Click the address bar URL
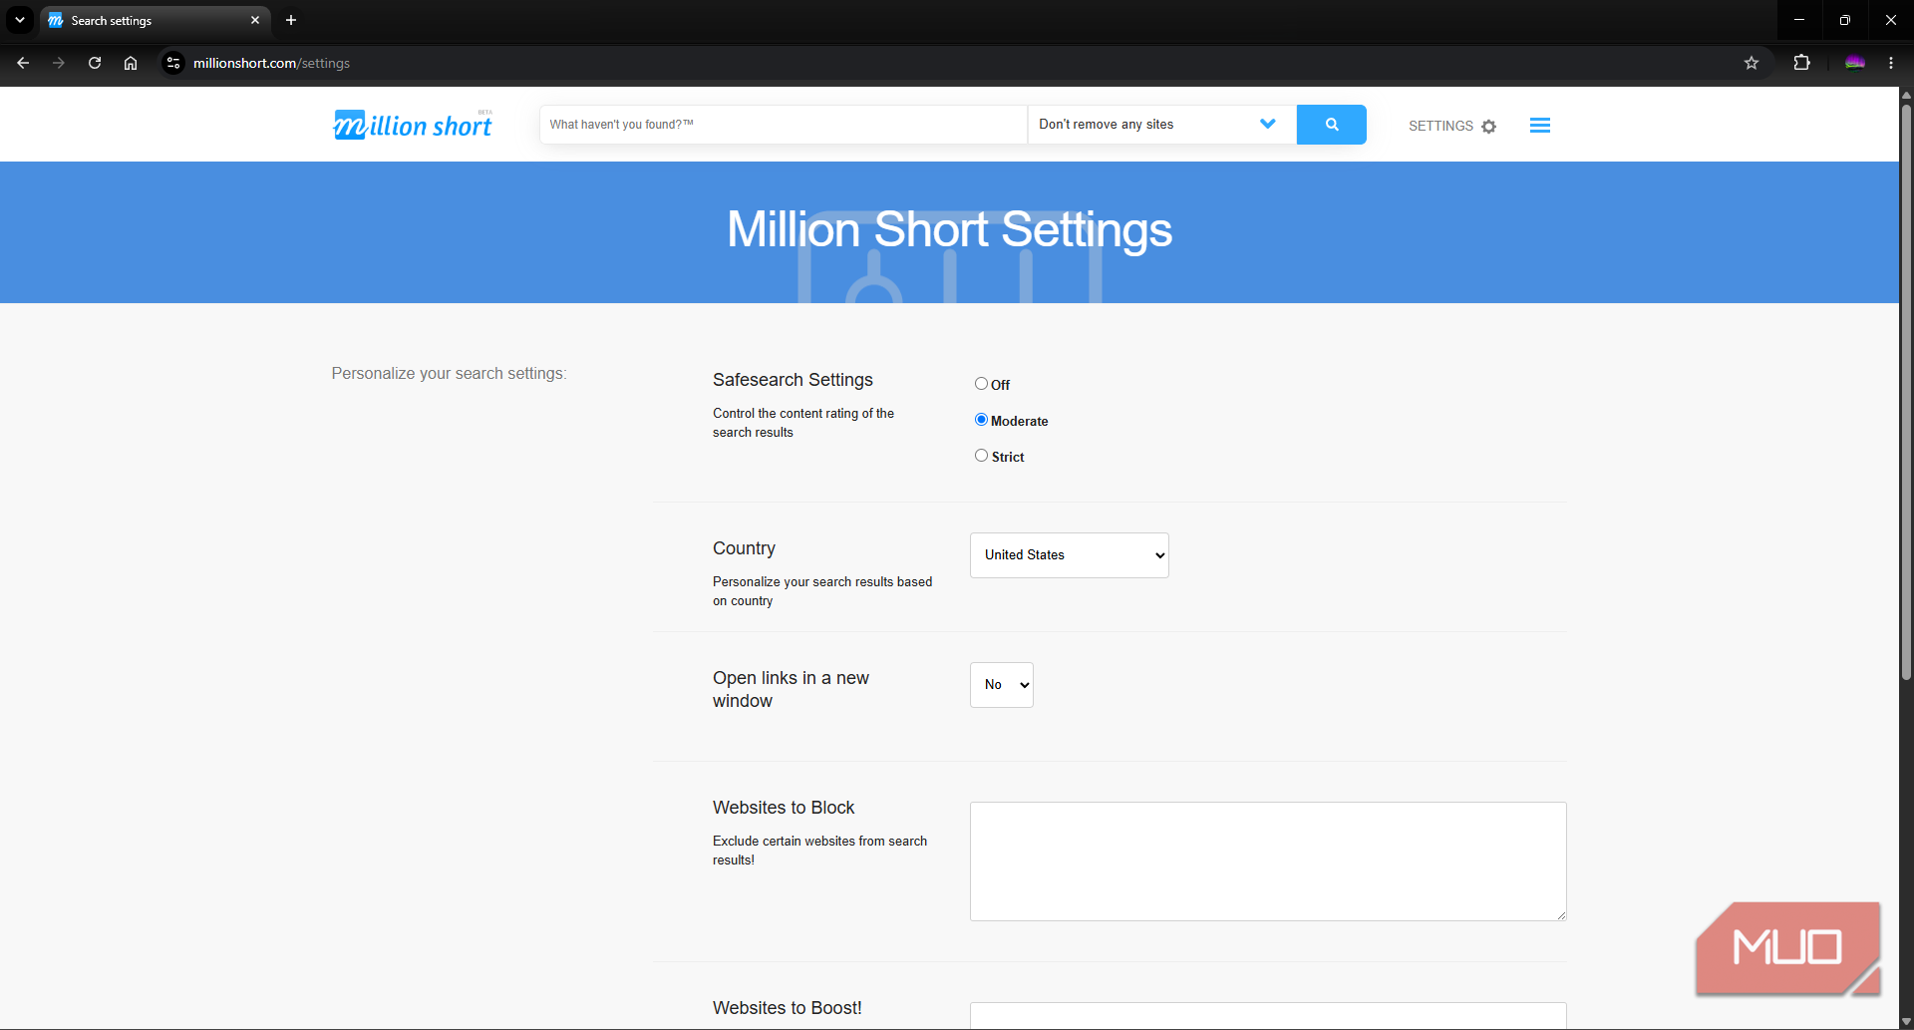 pyautogui.click(x=271, y=63)
